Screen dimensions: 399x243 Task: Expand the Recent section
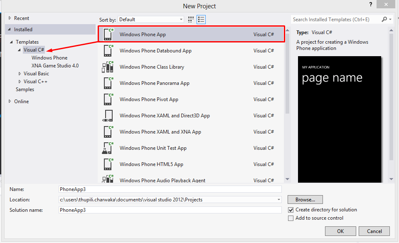pyautogui.click(x=10, y=18)
